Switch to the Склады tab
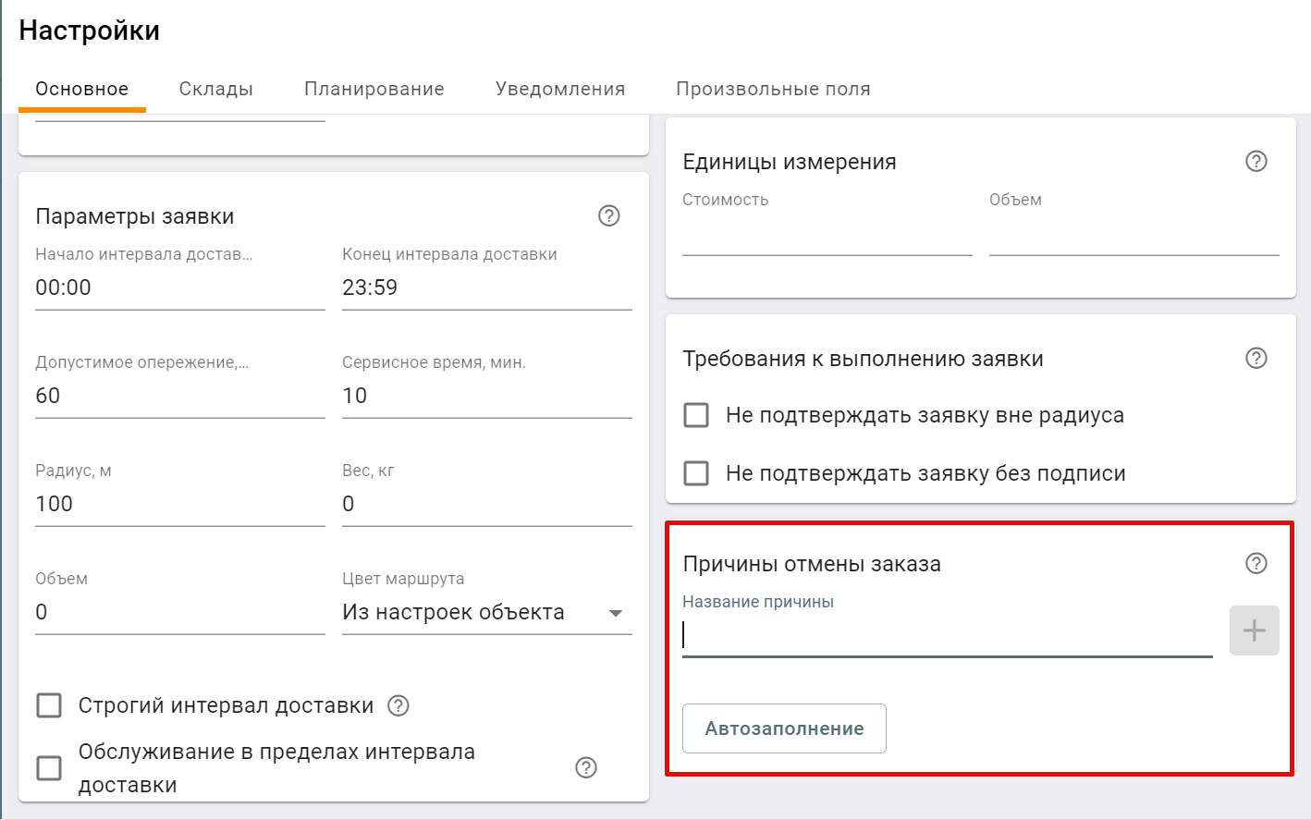Screen dimensions: 1311x820 pos(215,89)
